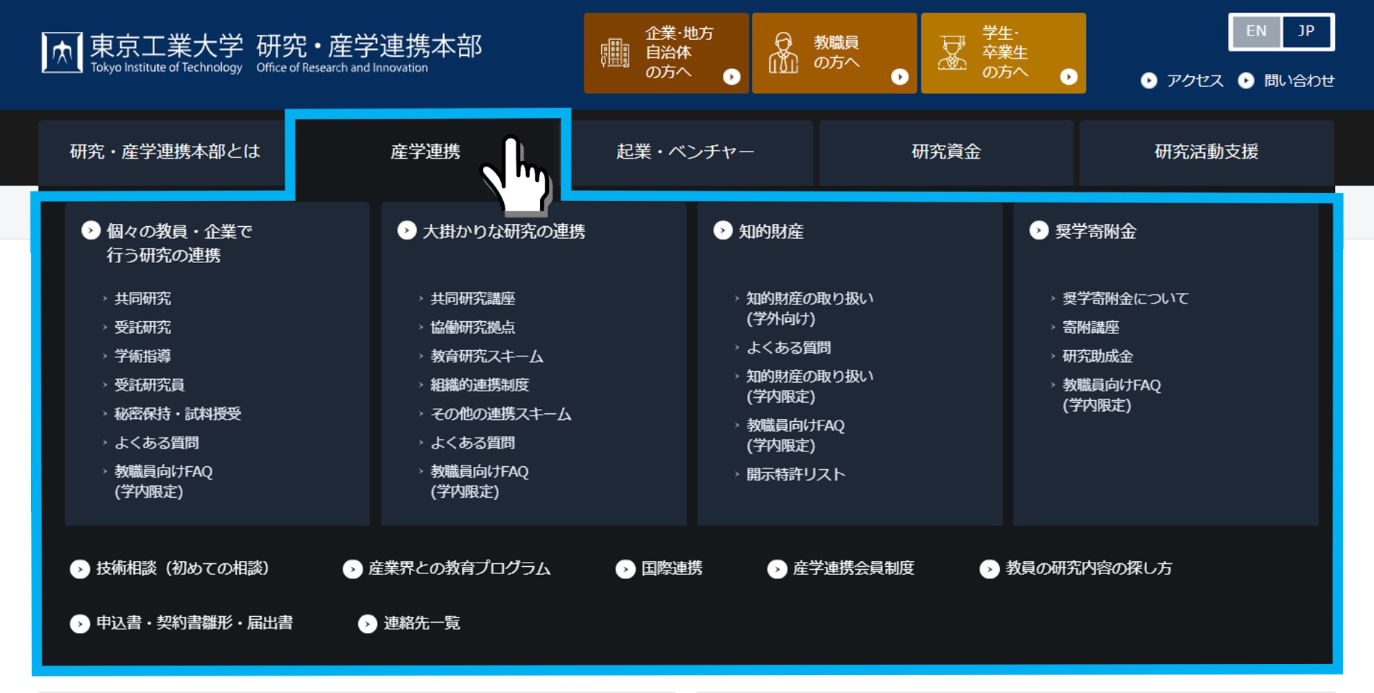Click the arrow circle on 学生・卒業生 button
The width and height of the screenshot is (1374, 693).
tap(1069, 77)
